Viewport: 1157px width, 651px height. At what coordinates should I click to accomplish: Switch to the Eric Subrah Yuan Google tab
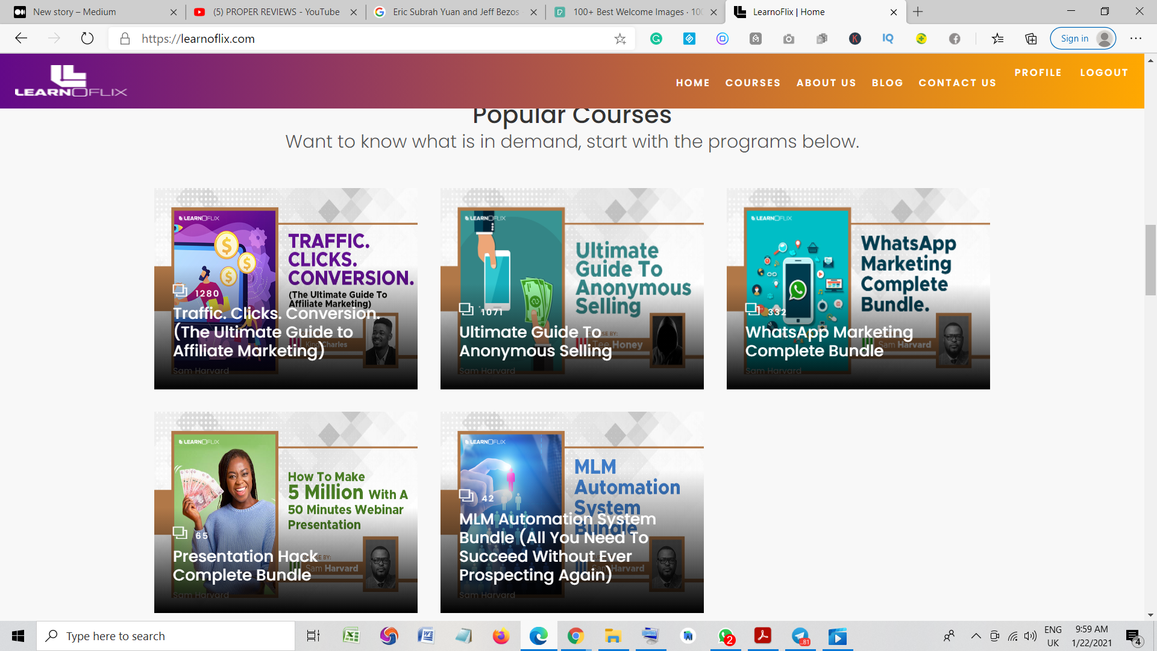click(456, 12)
